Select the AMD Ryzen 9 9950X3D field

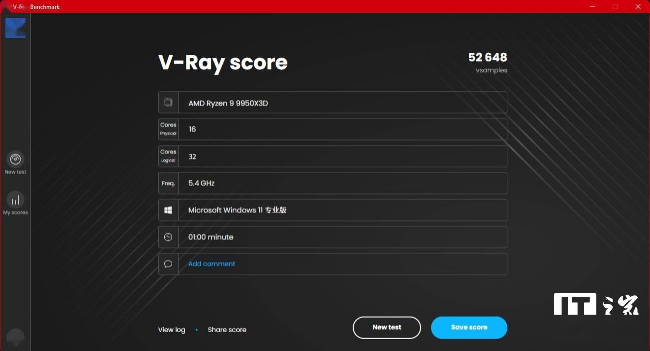[342, 103]
